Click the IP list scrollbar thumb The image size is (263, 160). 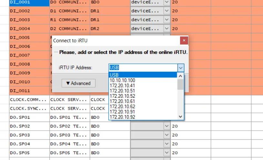(x=180, y=85)
